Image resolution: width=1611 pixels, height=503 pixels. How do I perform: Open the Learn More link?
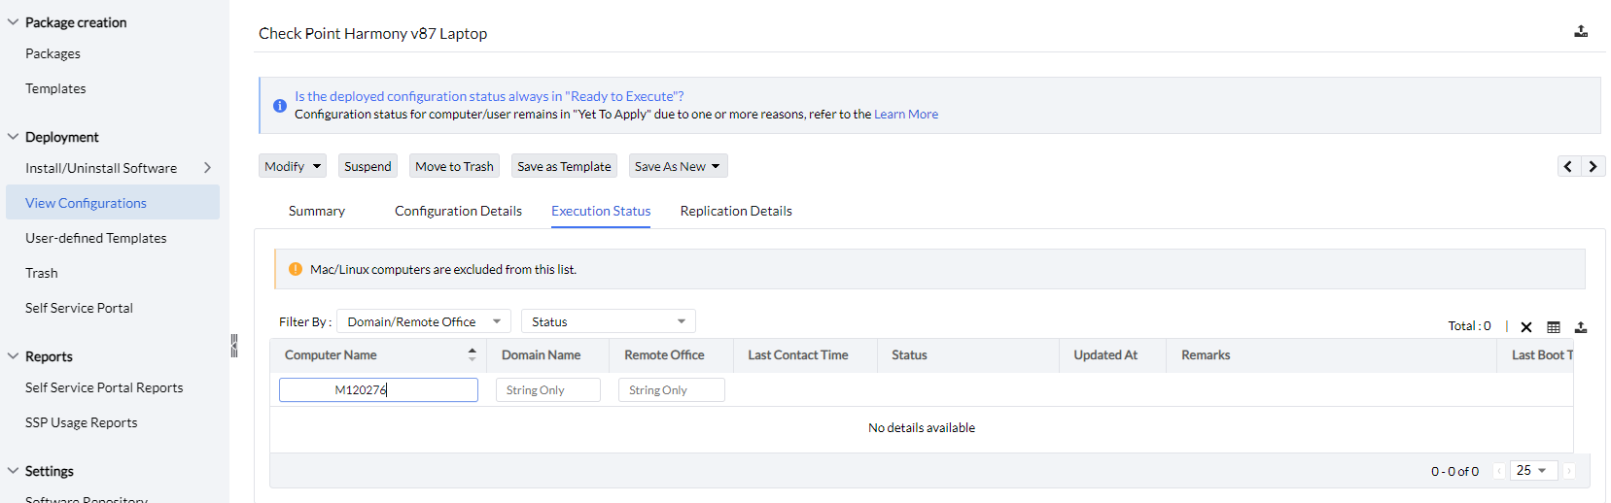(905, 115)
